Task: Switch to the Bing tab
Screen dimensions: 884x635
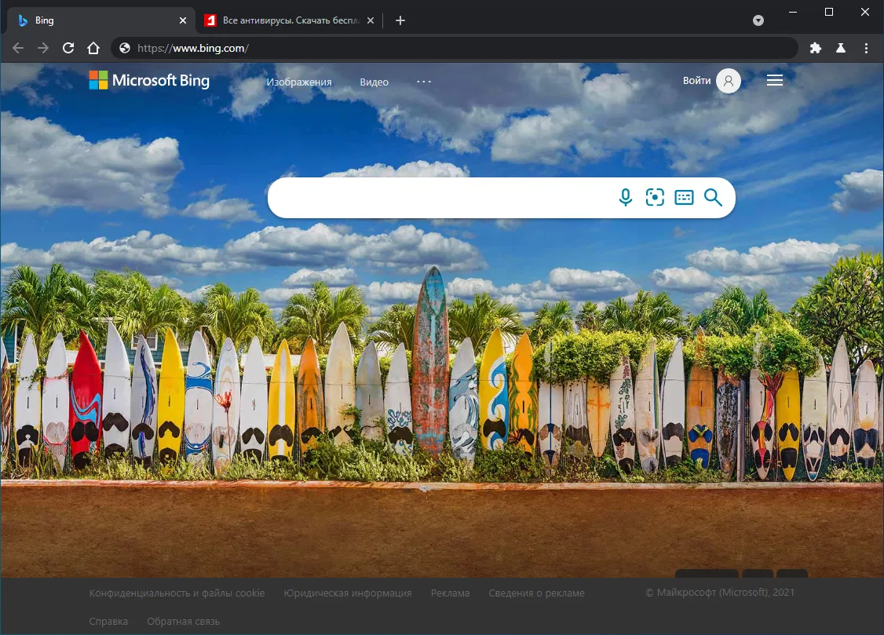Action: tap(101, 20)
